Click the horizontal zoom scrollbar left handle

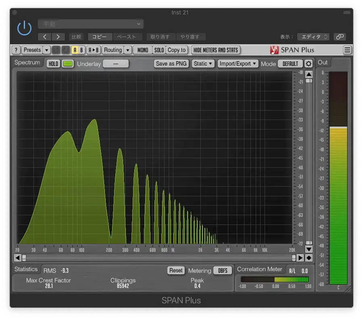(24, 258)
